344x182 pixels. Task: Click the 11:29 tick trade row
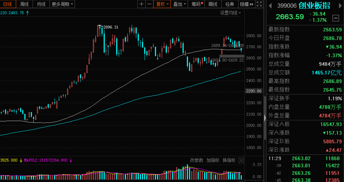pyautogui.click(x=305, y=159)
